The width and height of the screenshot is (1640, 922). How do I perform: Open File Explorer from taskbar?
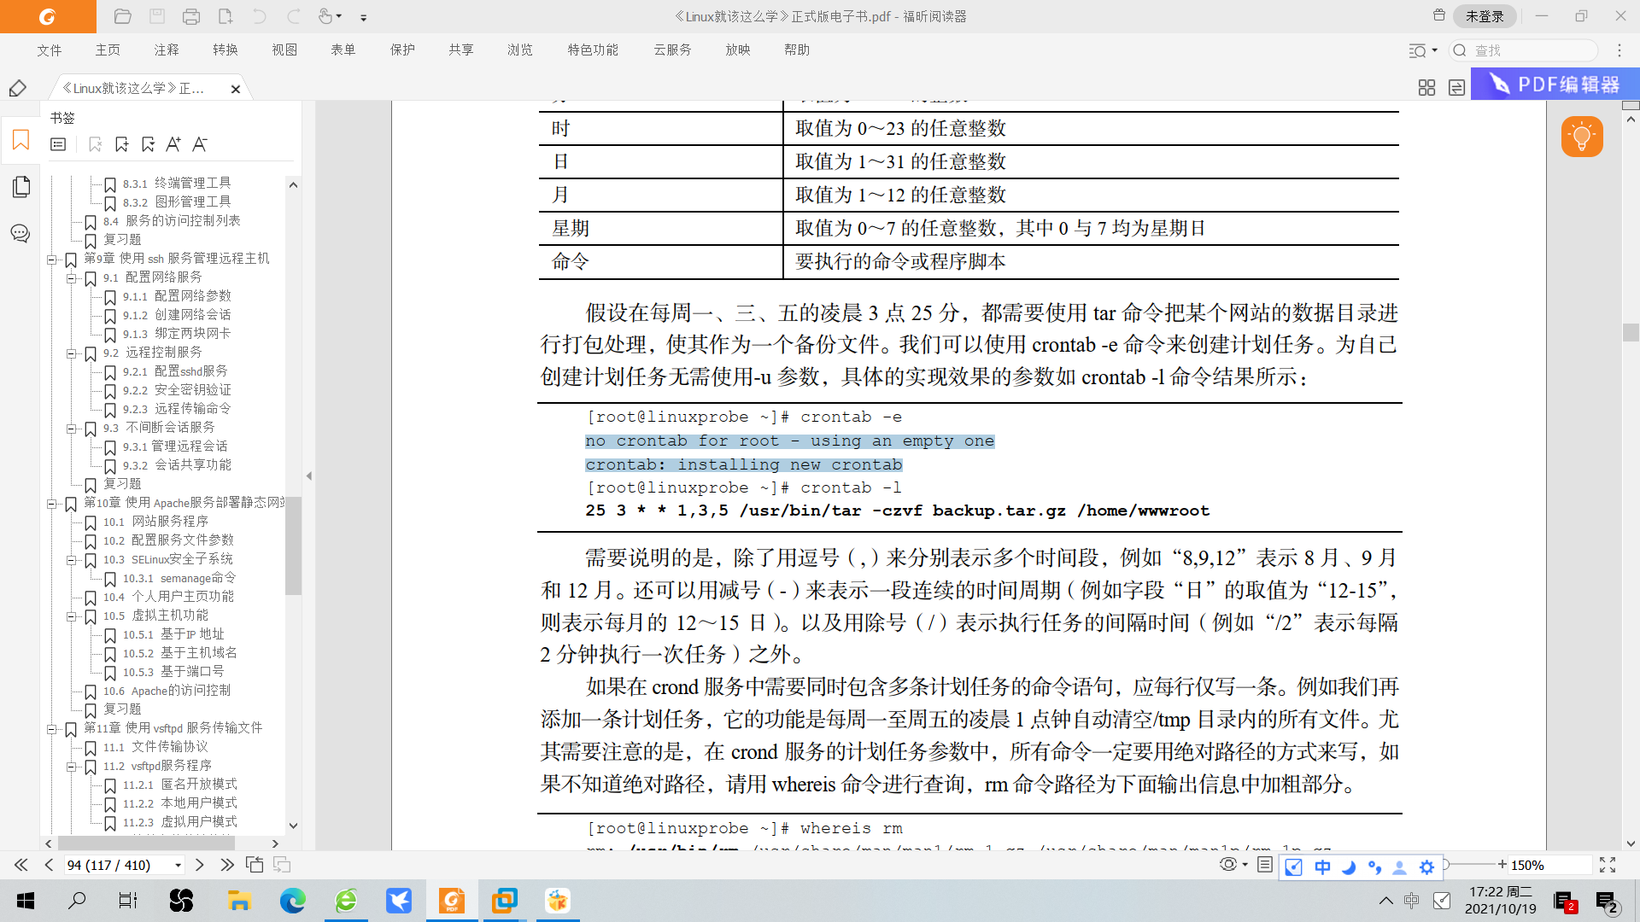(239, 901)
